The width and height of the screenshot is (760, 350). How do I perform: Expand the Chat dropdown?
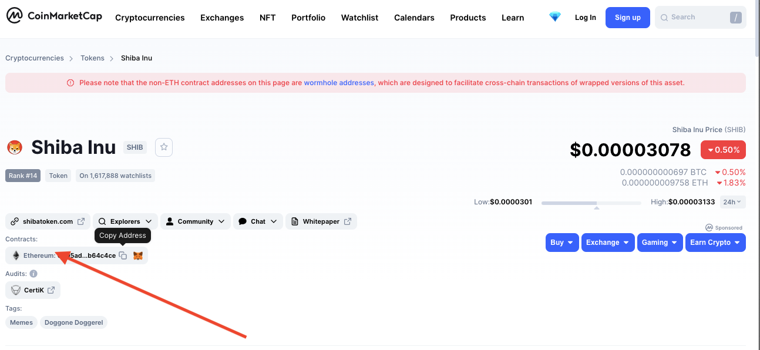coord(258,221)
